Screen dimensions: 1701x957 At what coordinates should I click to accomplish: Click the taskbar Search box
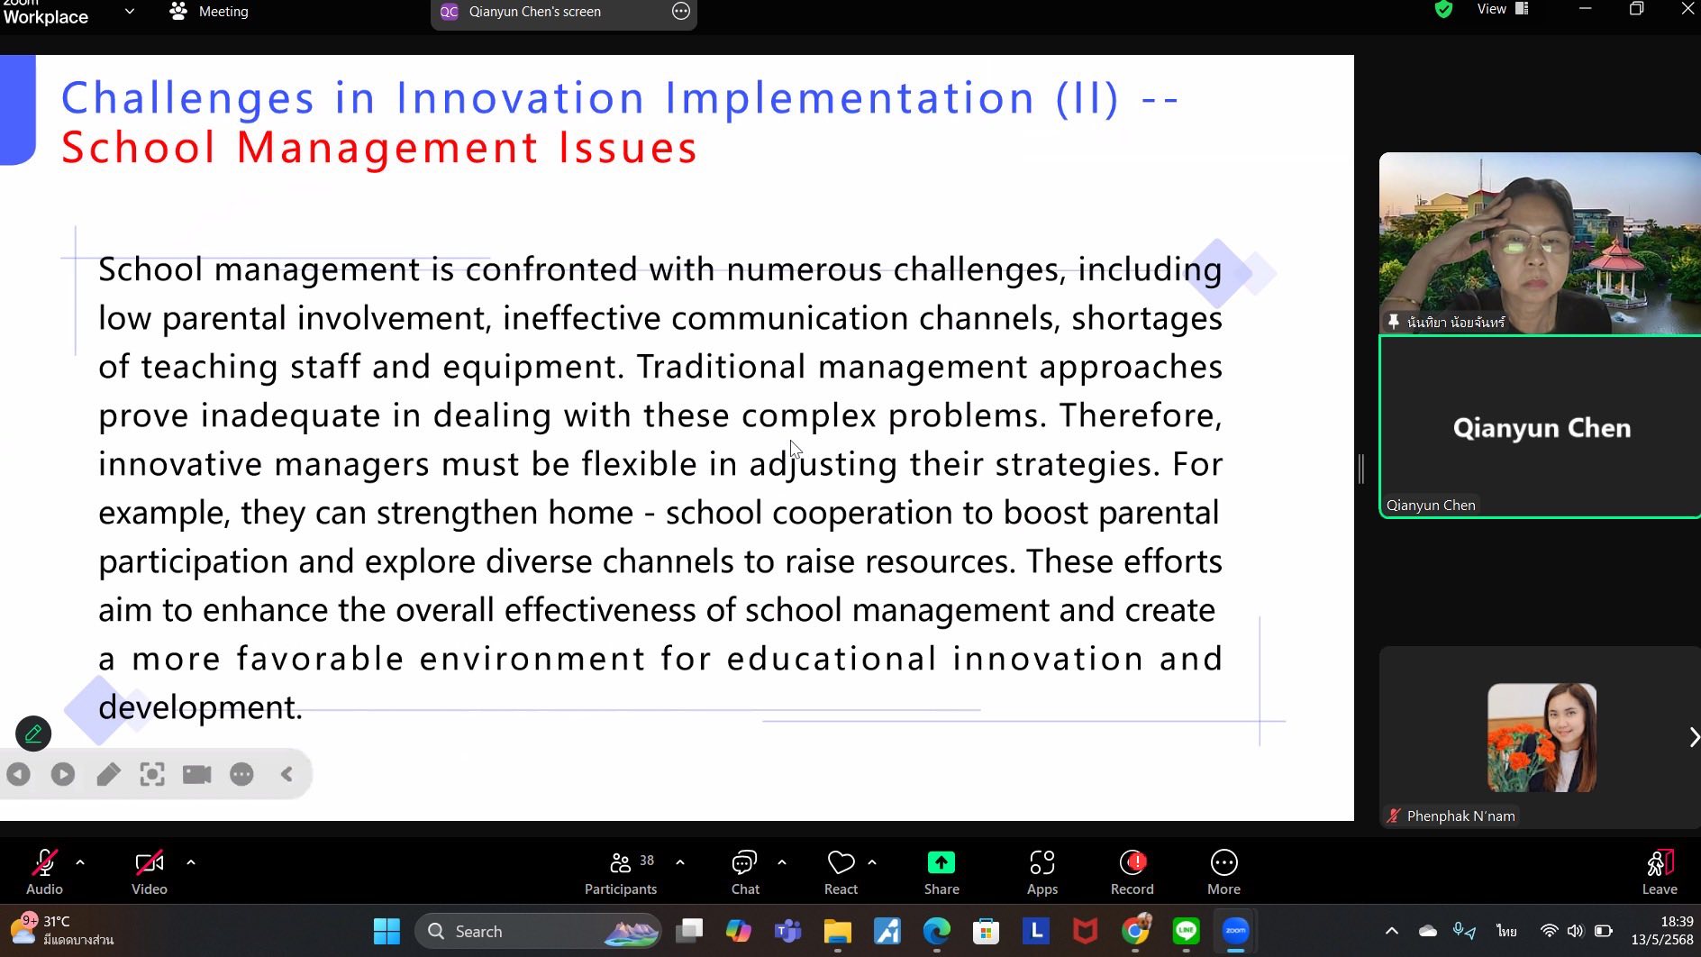(538, 931)
